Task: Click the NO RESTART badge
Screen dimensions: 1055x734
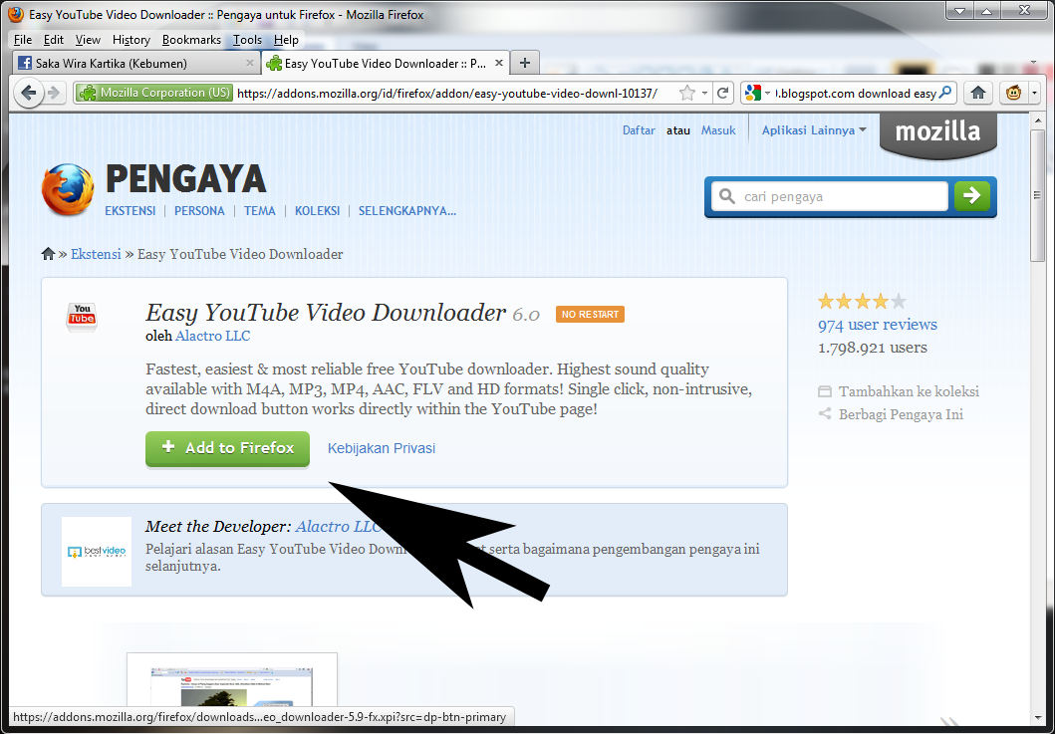Action: (590, 314)
